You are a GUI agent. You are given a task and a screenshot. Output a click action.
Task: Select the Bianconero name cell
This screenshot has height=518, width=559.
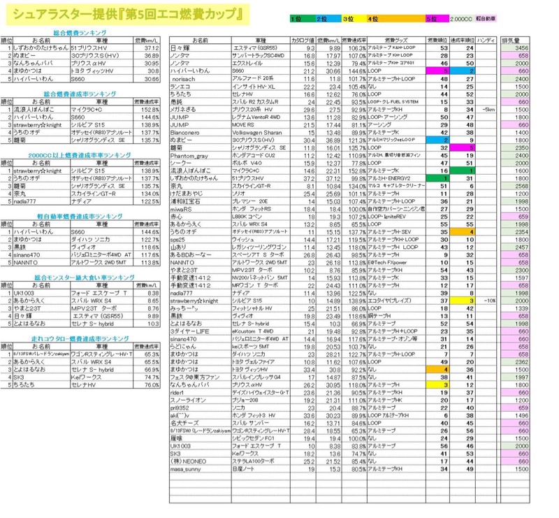pyautogui.click(x=201, y=132)
